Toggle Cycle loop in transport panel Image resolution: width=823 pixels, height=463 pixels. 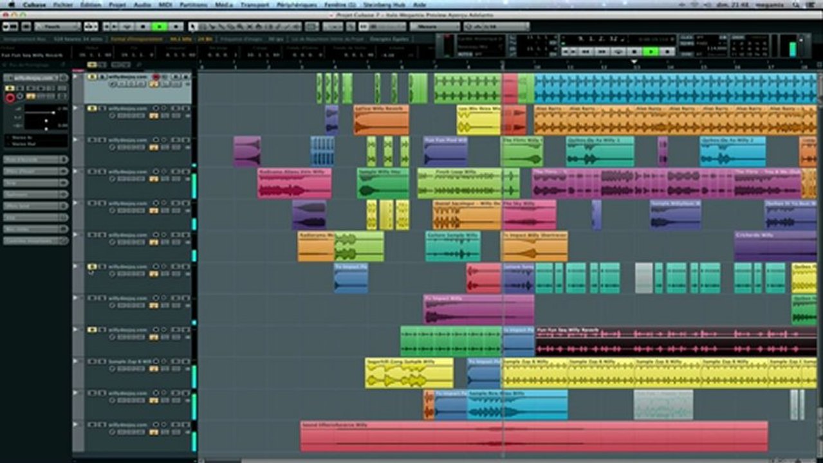click(x=618, y=51)
